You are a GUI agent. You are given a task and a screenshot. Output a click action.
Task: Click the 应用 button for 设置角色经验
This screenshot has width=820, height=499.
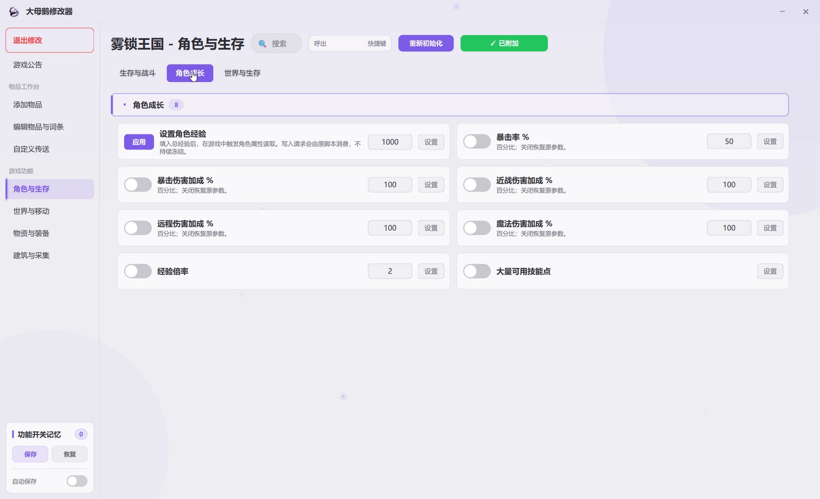coord(139,142)
